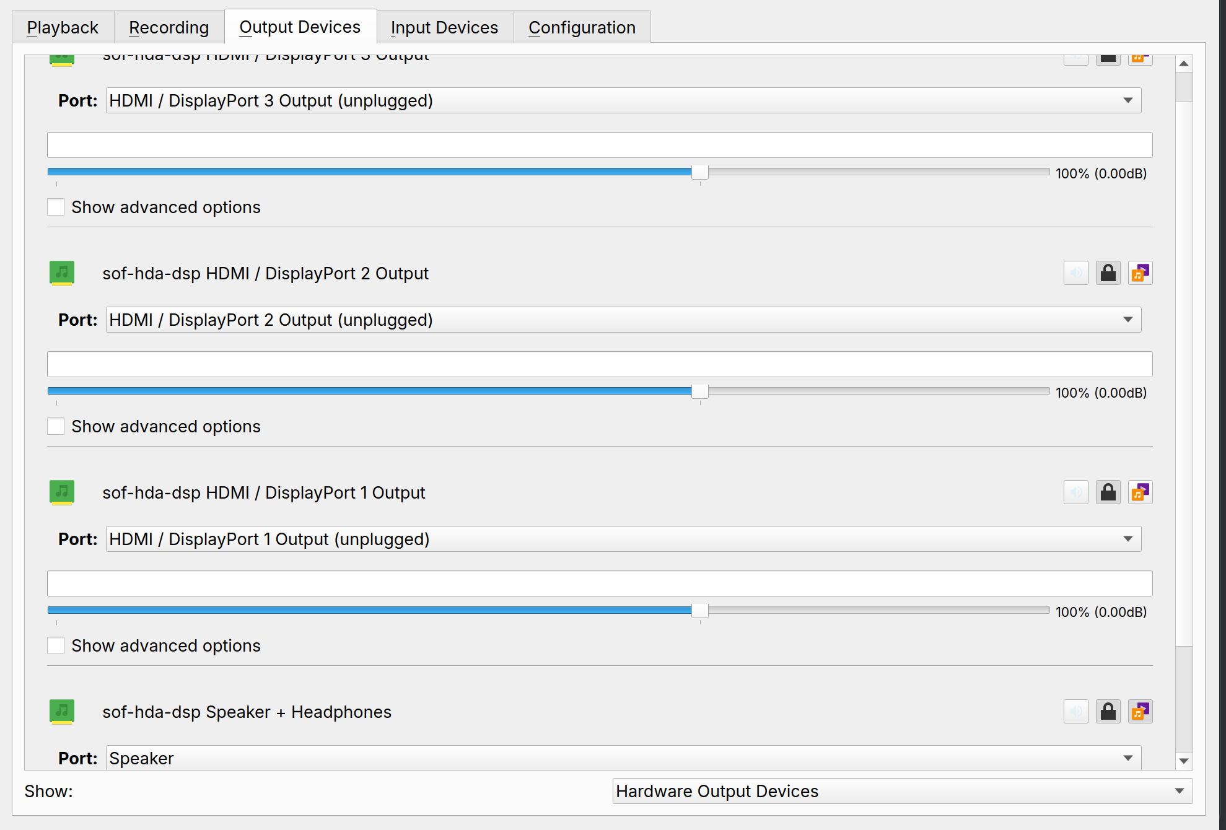Image resolution: width=1226 pixels, height=830 pixels.
Task: Switch to the Playback tab
Action: (x=63, y=27)
